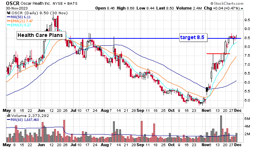This screenshot has height=148, width=256.
Task: Click the Sep label under the volume chart
Action: click(140, 145)
